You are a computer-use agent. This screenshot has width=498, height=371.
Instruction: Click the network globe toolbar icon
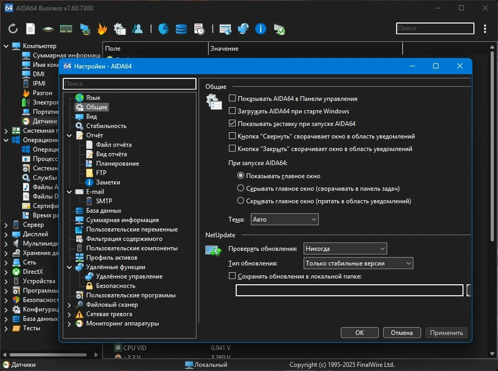point(243,29)
